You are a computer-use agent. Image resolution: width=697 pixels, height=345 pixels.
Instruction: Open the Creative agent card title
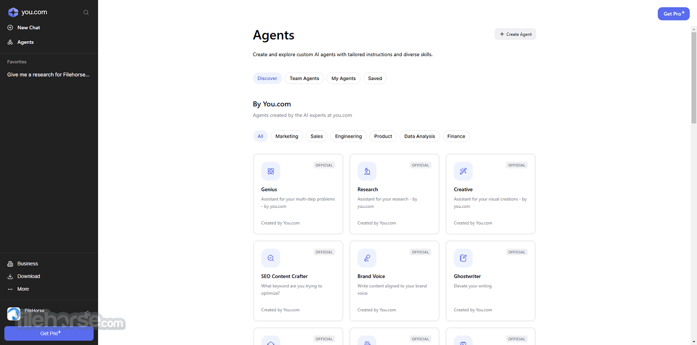point(463,189)
